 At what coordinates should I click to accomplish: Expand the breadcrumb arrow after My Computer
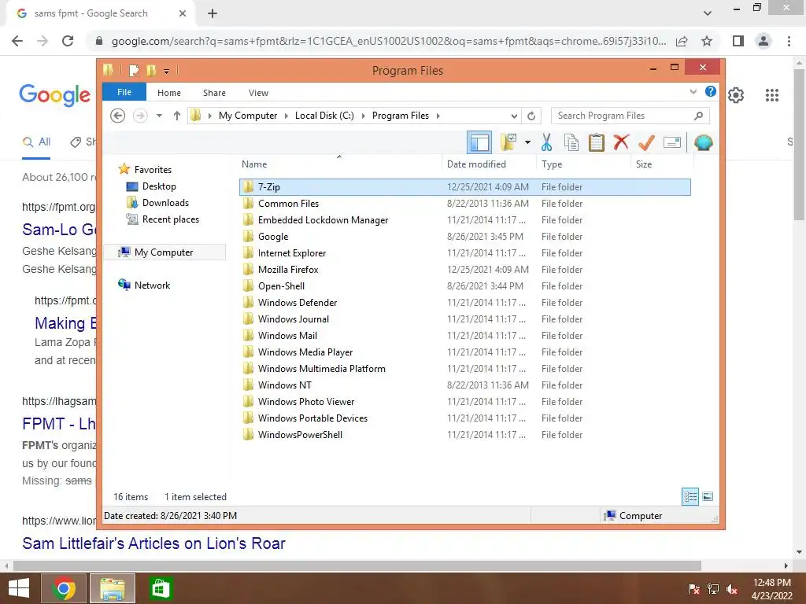pos(287,116)
